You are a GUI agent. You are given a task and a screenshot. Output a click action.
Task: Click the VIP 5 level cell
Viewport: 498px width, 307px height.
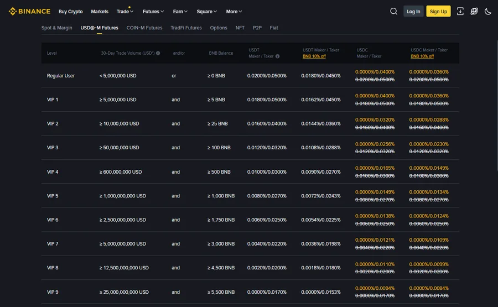tap(53, 196)
